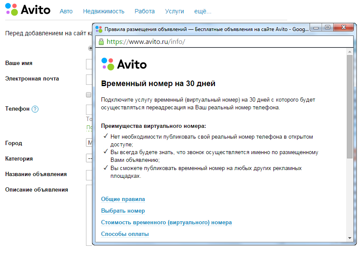Expand the ещё... menu
This screenshot has width=359, height=254.
203,11
